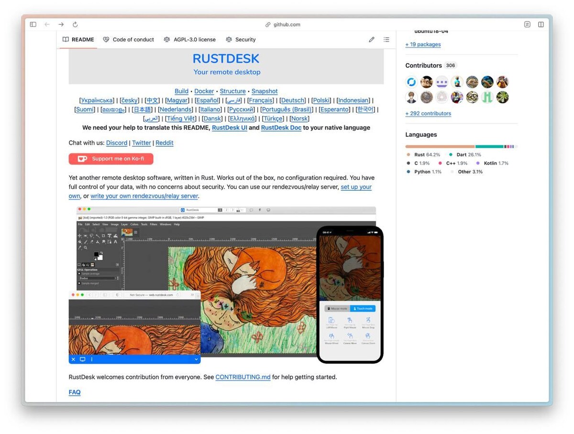The height and width of the screenshot is (434, 574).
Task: Open the RustDesk UI link
Action: tap(230, 128)
